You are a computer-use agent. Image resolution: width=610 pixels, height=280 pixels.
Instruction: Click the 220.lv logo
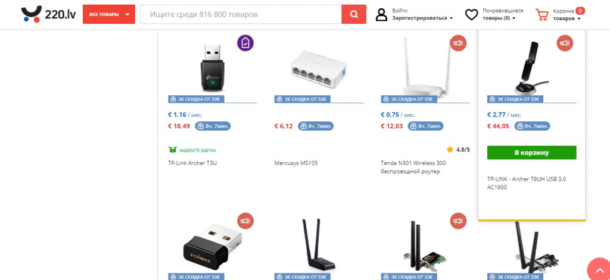[x=49, y=14]
